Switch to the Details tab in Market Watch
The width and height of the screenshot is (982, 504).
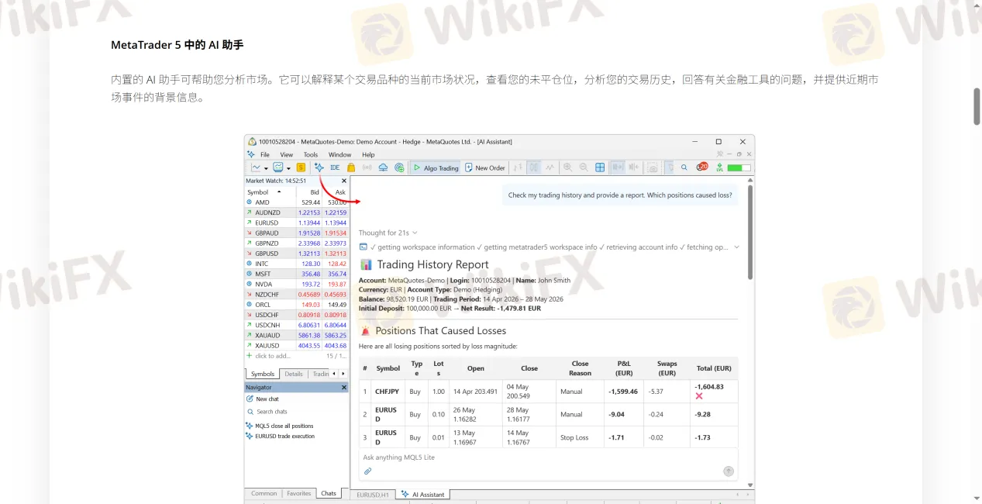coord(294,374)
